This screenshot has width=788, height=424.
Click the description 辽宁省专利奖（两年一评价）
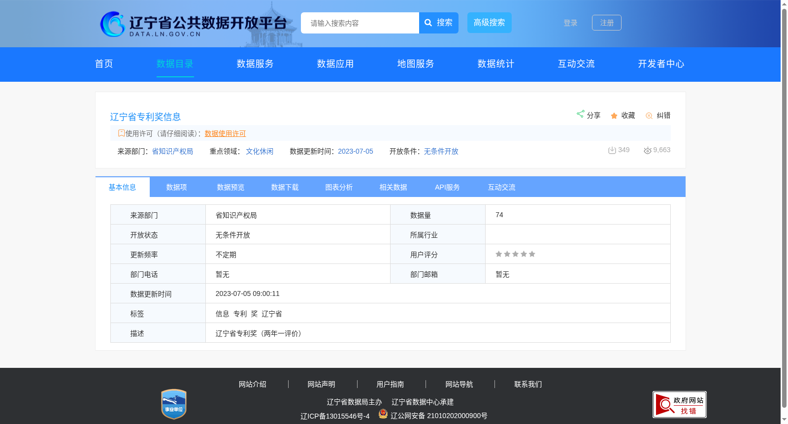click(x=260, y=333)
